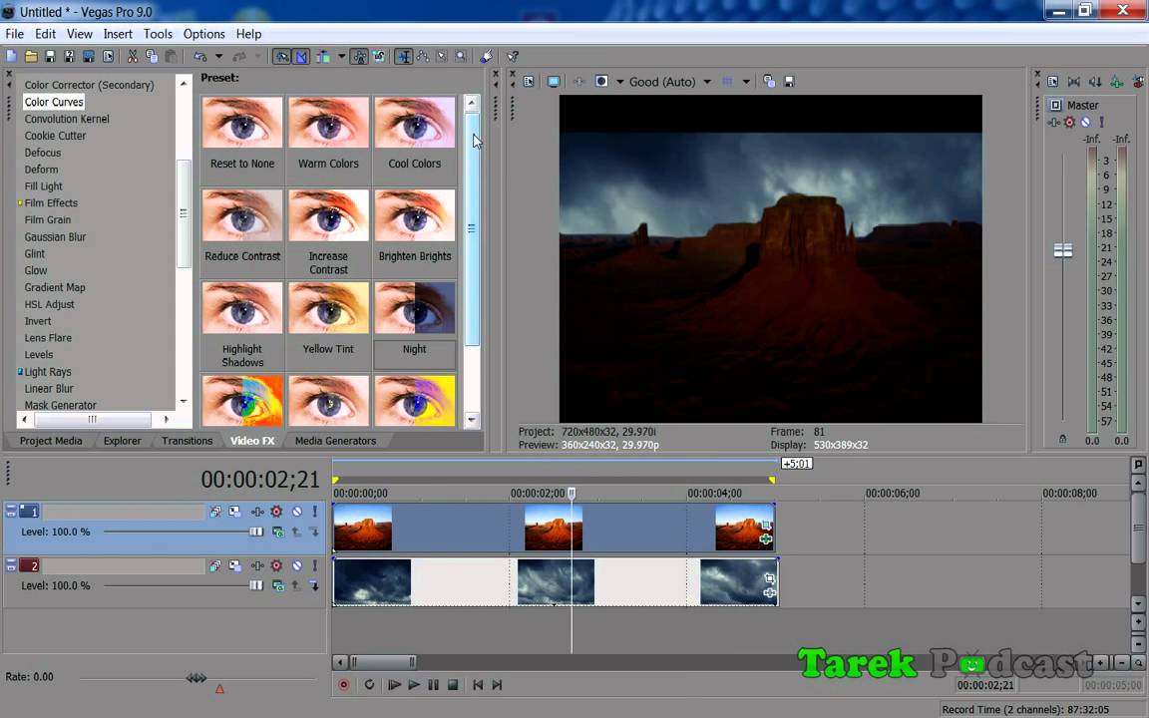Click the 00:00:04;00 mark on the time ruler

(714, 493)
